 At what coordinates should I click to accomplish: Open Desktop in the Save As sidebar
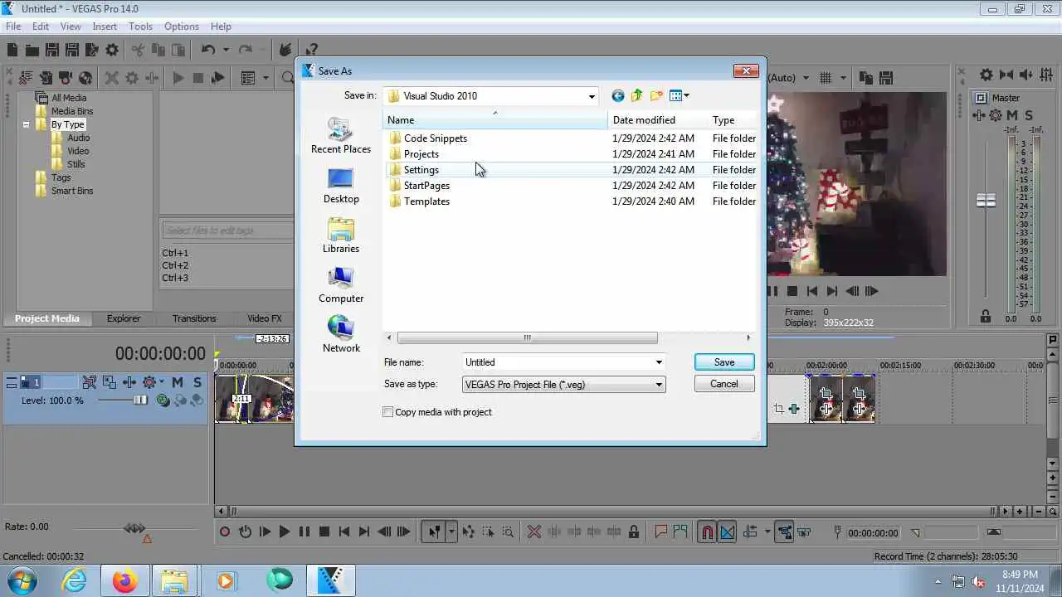pos(341,186)
